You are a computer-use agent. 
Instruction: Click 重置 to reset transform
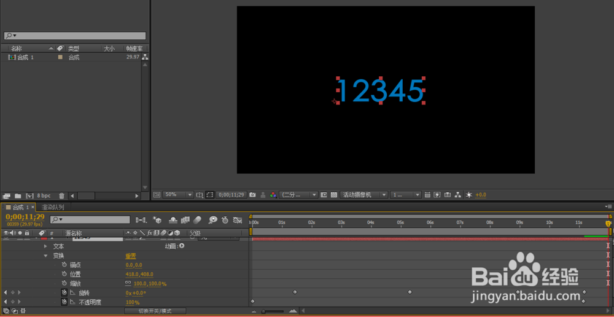pyautogui.click(x=130, y=256)
